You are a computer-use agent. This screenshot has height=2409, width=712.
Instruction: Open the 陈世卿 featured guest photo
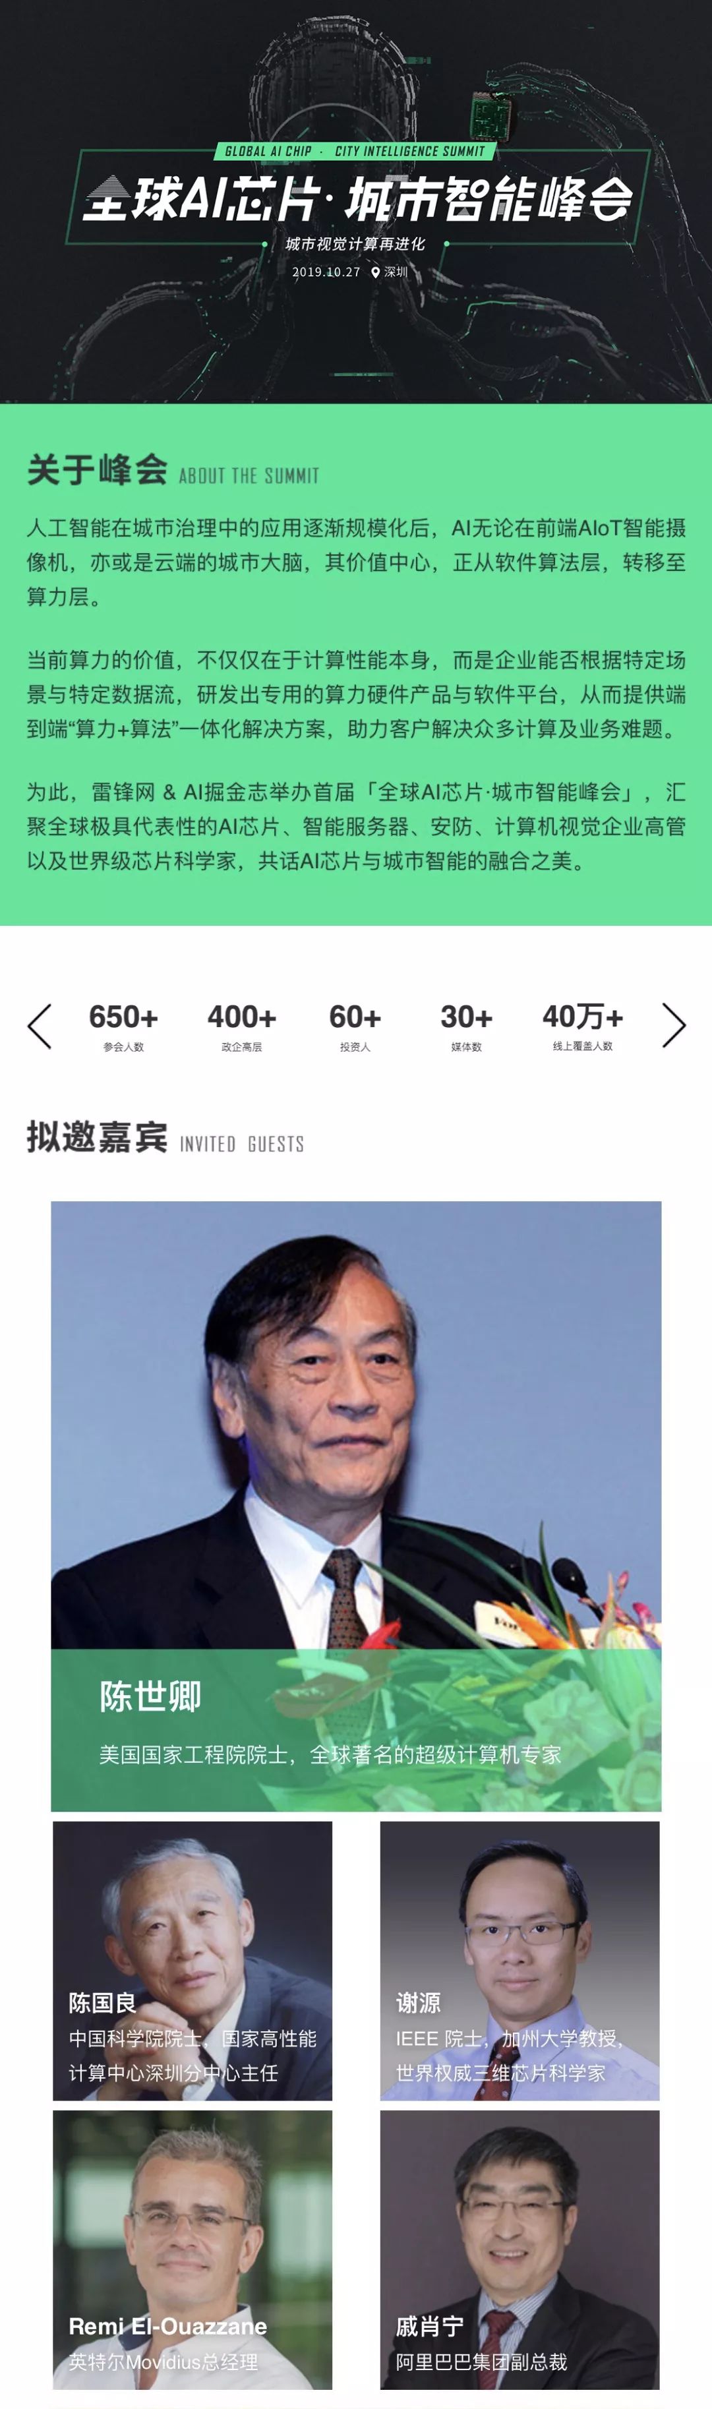click(x=355, y=1506)
